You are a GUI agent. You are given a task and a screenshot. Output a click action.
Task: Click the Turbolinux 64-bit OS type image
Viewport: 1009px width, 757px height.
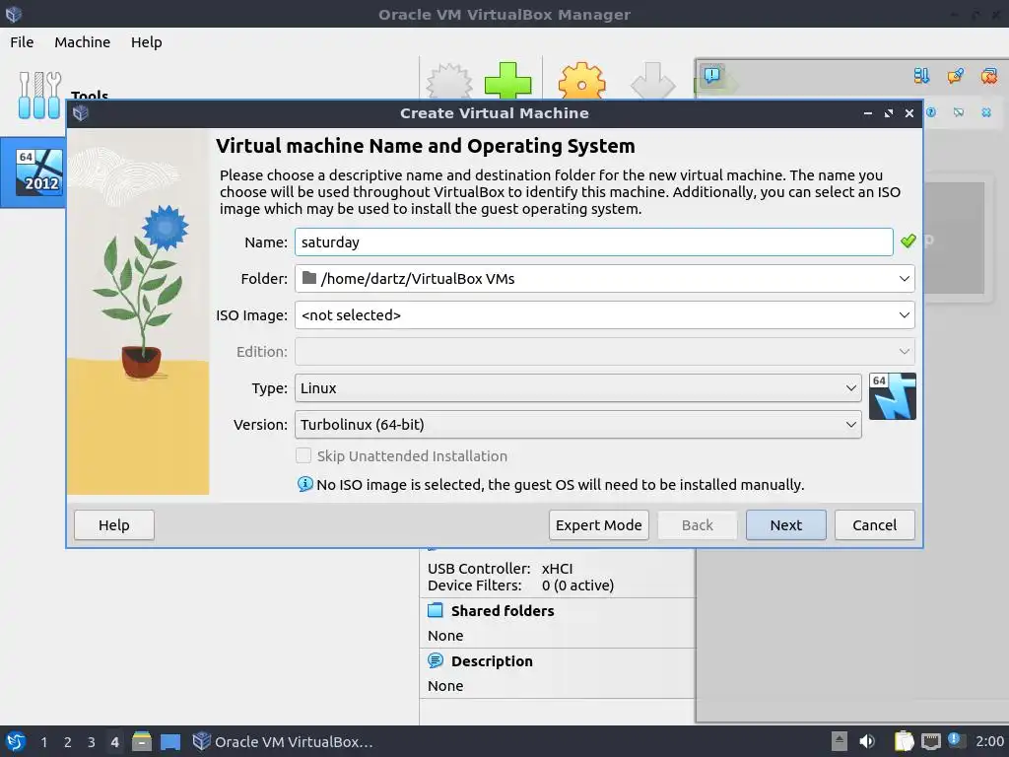coord(892,396)
